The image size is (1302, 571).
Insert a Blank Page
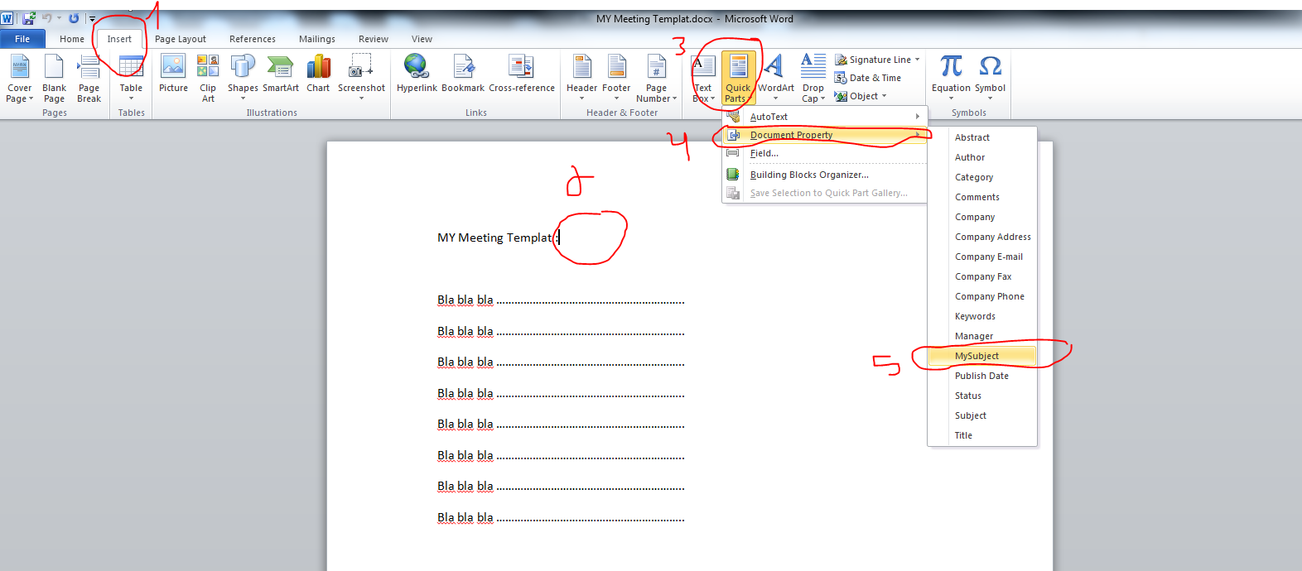click(x=54, y=79)
